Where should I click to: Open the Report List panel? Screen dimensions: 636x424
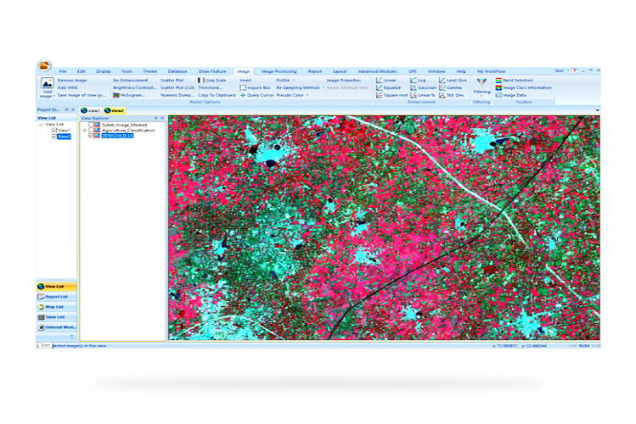tap(56, 297)
